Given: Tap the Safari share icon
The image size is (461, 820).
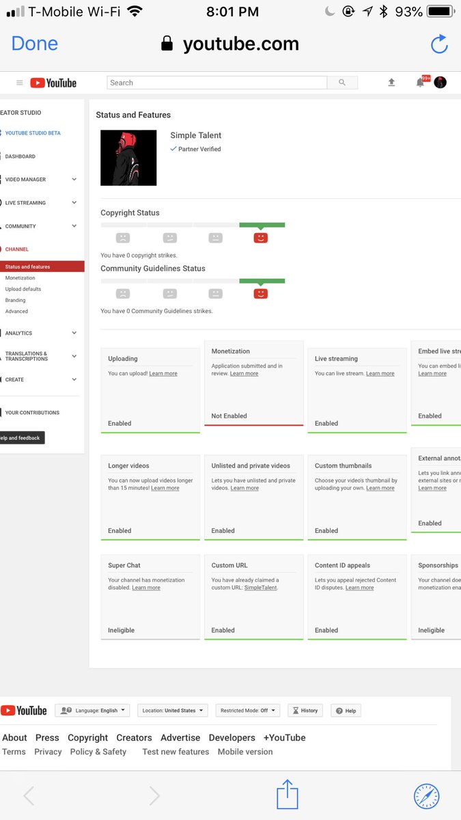Looking at the screenshot, I should 288,795.
